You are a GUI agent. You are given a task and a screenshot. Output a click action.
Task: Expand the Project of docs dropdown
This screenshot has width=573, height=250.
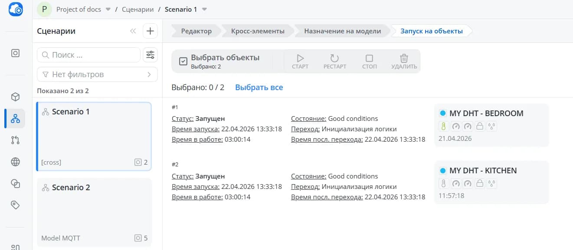[x=108, y=9]
